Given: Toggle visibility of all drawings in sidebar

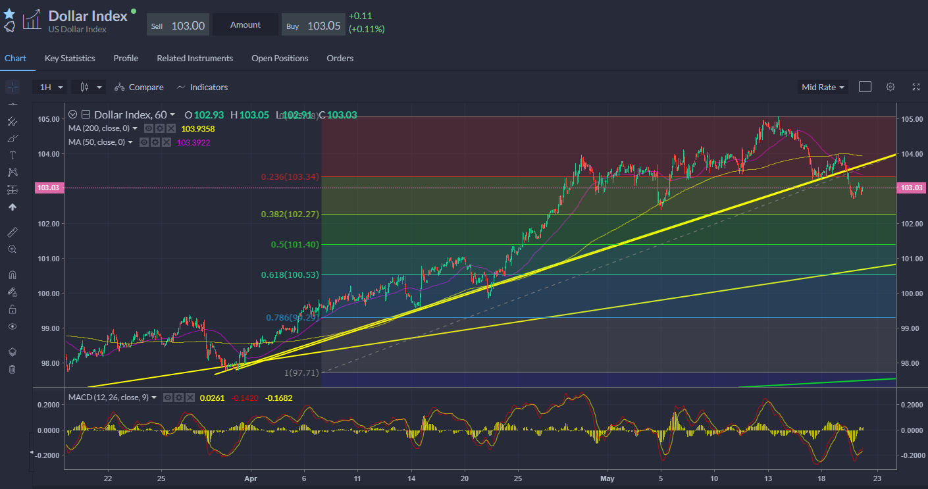Looking at the screenshot, I should [x=12, y=326].
